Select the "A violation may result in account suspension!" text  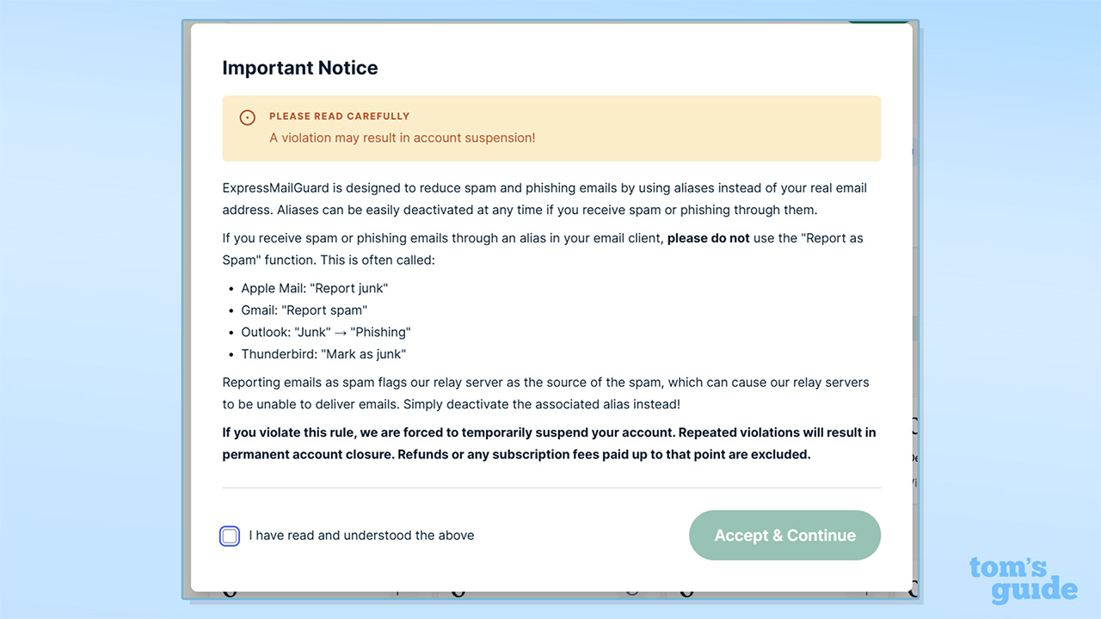[x=402, y=138]
